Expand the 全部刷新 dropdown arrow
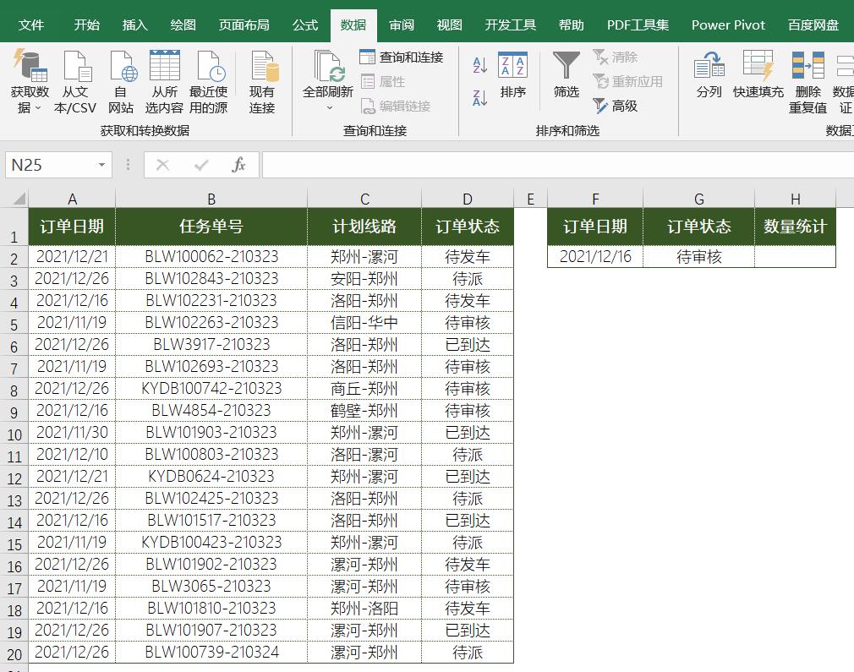Viewport: 854px width, 672px height. pyautogui.click(x=329, y=108)
